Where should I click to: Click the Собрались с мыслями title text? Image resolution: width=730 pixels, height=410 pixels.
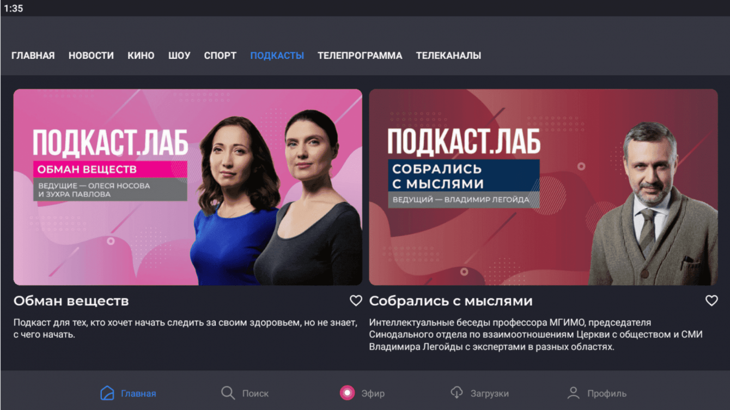point(451,301)
